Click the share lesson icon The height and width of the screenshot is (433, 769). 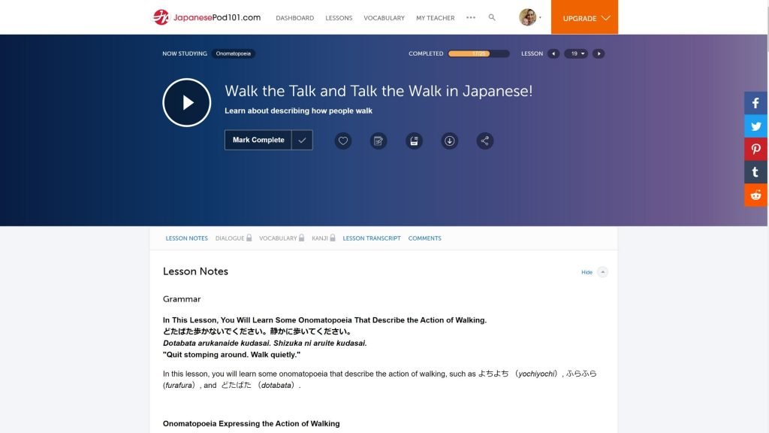pos(485,141)
